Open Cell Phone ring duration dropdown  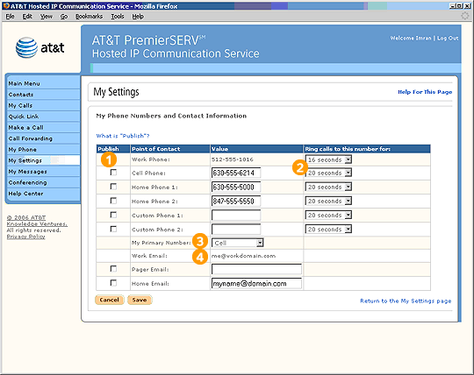328,173
